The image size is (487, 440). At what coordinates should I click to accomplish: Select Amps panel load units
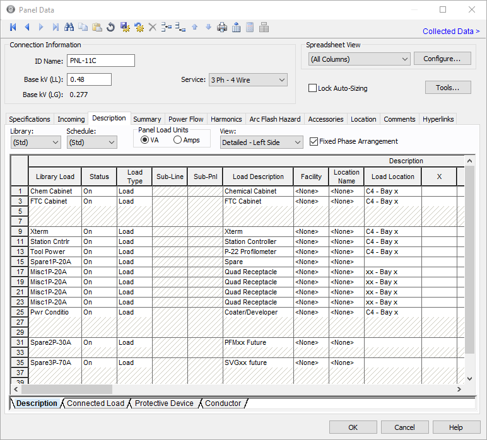pos(177,140)
